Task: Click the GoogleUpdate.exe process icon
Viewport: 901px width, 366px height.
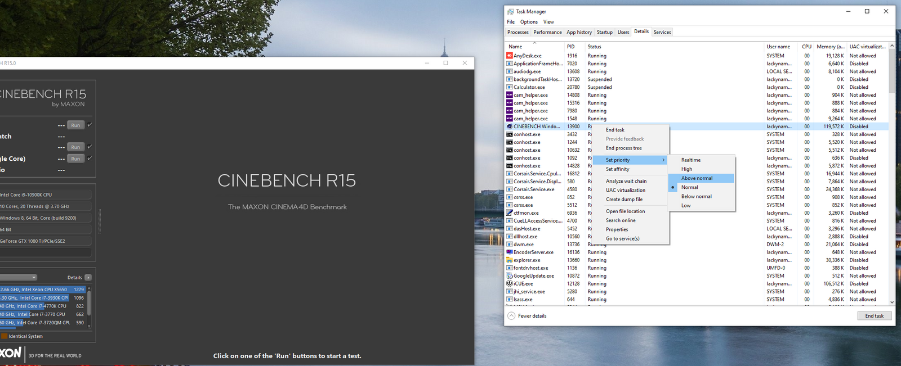Action: tap(510, 276)
